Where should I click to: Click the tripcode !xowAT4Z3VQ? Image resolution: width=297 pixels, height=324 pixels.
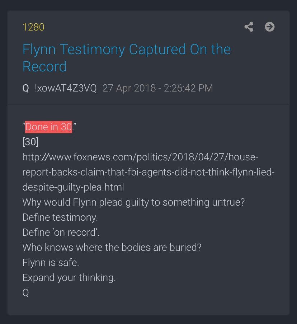(66, 88)
